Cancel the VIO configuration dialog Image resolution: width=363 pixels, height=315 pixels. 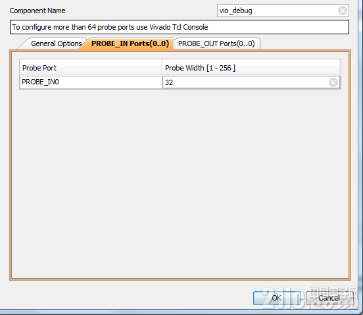(329, 298)
